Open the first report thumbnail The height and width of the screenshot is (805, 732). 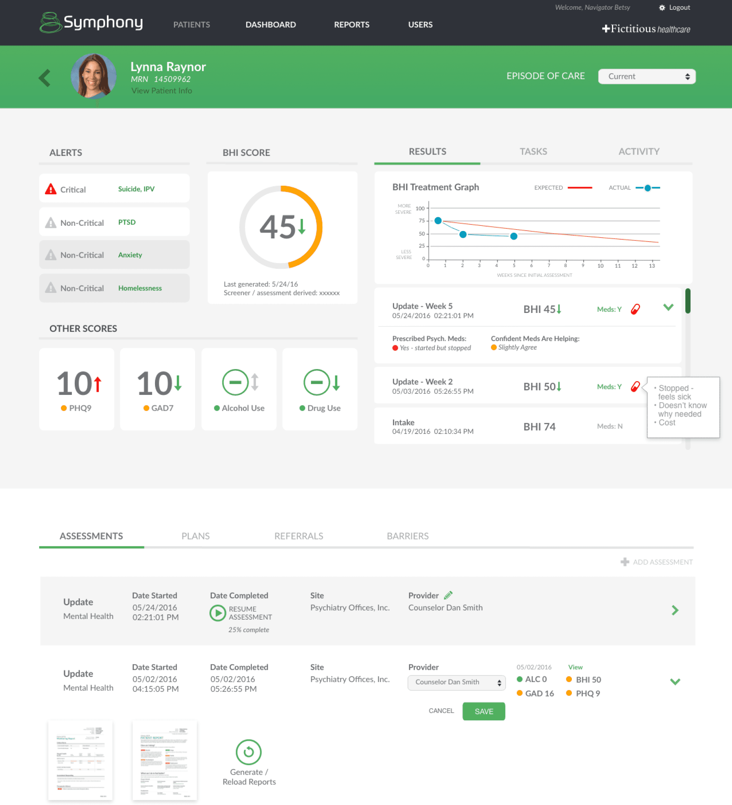tap(80, 760)
